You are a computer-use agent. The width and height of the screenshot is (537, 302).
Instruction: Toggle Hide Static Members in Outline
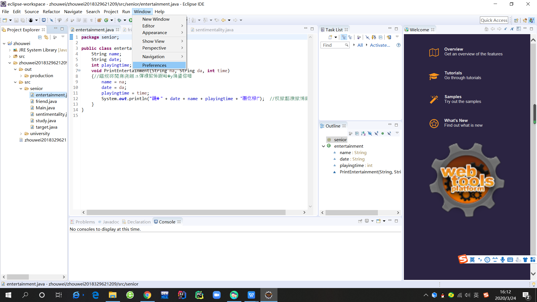[376, 134]
